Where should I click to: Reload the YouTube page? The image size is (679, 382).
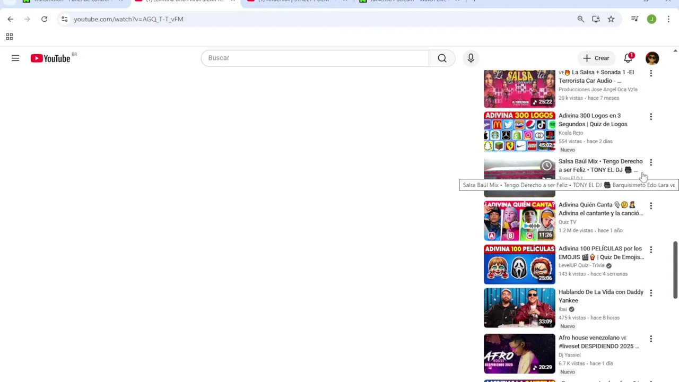[44, 19]
